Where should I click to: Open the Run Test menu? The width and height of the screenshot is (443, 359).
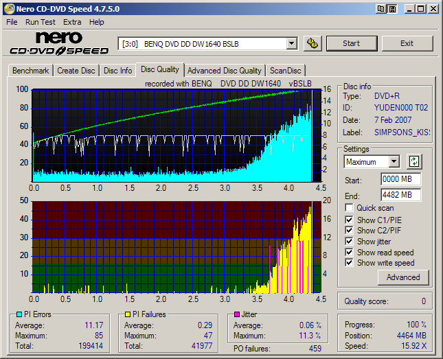point(41,22)
